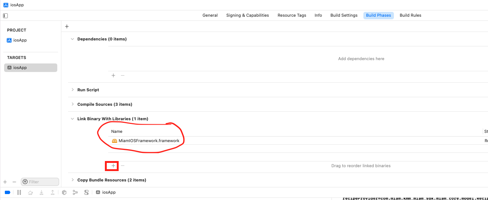This screenshot has height=200, width=488.
Task: Toggle breakpoints in the debug bar
Action: coord(7,192)
